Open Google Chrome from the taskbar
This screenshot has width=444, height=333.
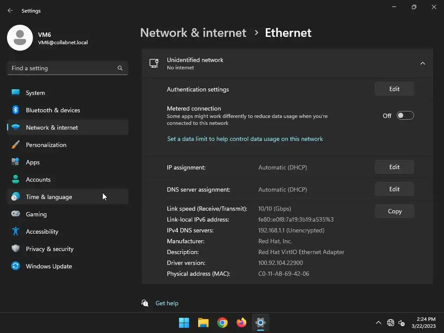pyautogui.click(x=222, y=323)
